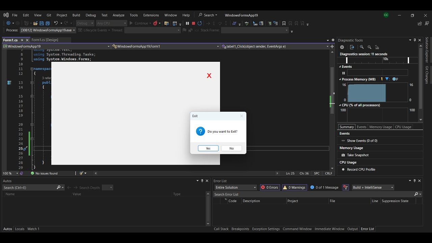
Task: Open the Debug menu
Action: pyautogui.click(x=91, y=15)
